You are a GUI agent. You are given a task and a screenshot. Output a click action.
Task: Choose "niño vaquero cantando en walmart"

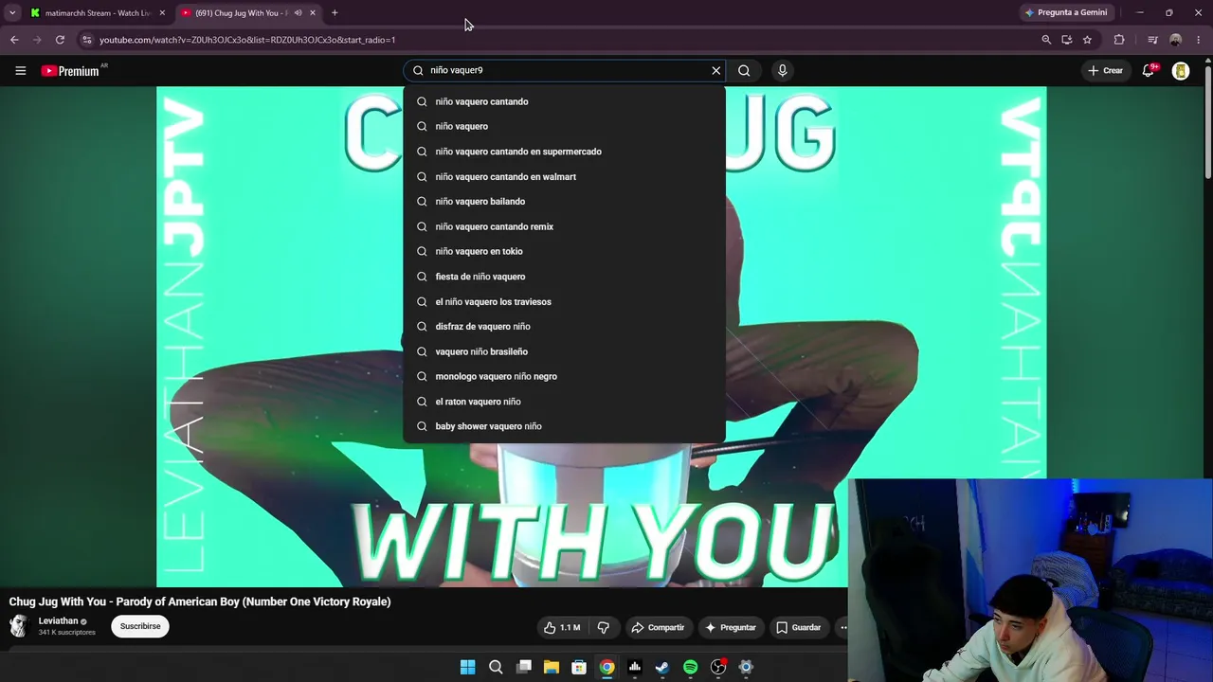565,176
